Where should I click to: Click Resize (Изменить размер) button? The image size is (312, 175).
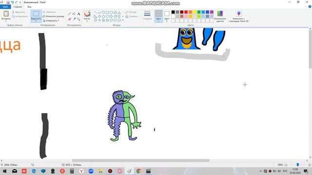pos(53,16)
